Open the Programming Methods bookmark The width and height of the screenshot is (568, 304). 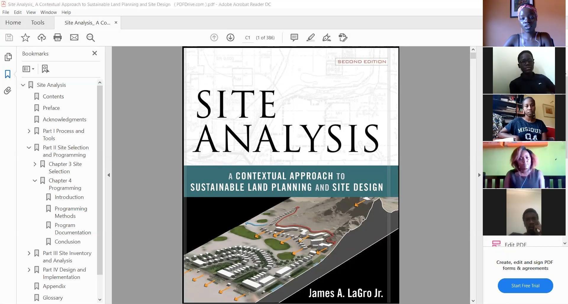click(x=71, y=212)
